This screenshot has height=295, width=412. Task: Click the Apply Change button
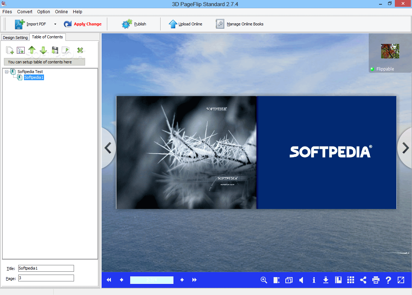[83, 24]
